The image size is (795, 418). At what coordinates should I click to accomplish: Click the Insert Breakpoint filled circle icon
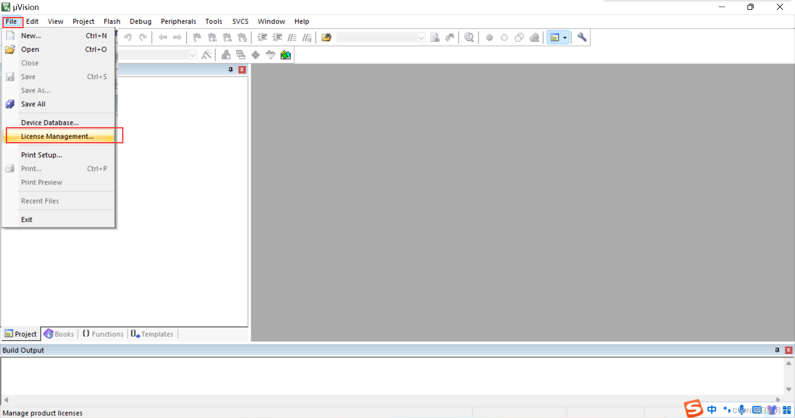point(489,38)
